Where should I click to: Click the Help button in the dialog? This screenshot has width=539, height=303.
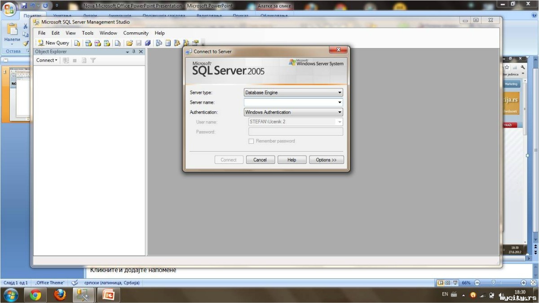point(292,160)
